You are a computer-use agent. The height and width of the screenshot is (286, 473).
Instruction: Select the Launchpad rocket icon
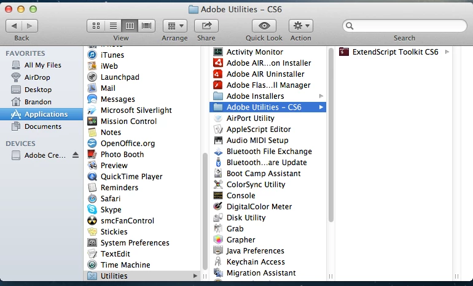pos(92,77)
